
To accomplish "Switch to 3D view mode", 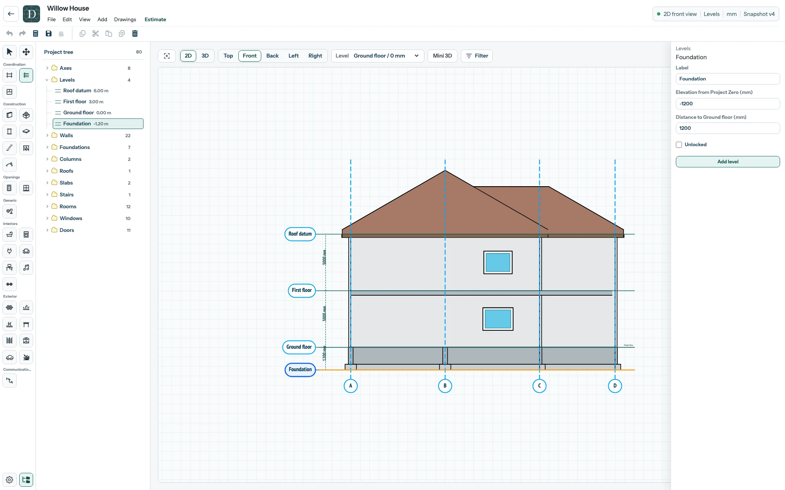I will (x=205, y=56).
